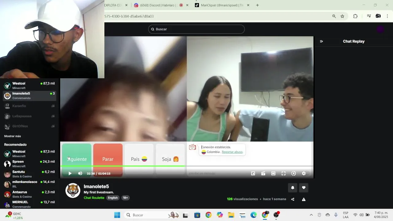Open Imanolete5 in the sidebar
The height and width of the screenshot is (221, 393).
(29, 96)
